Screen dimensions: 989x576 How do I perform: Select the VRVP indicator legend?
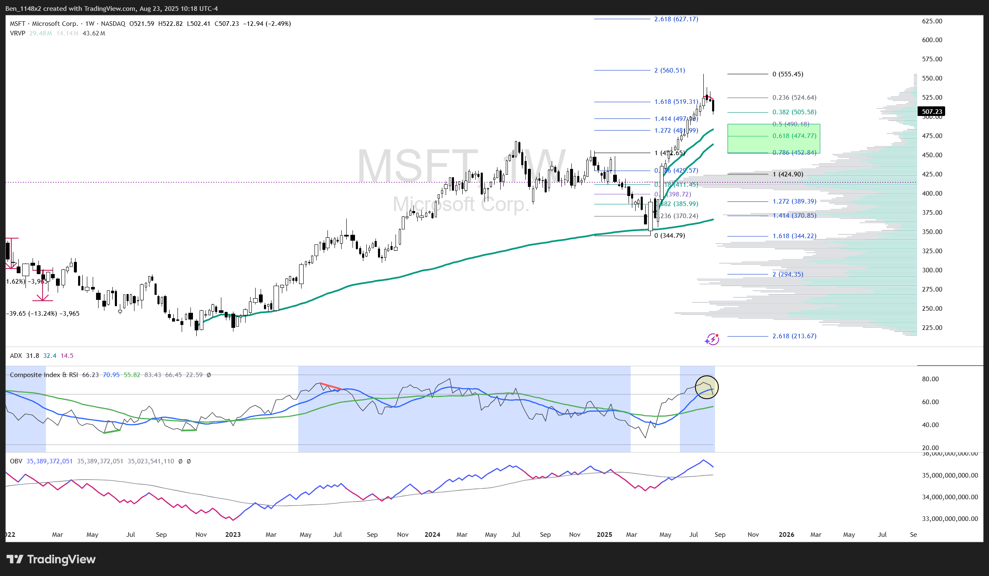pos(18,33)
